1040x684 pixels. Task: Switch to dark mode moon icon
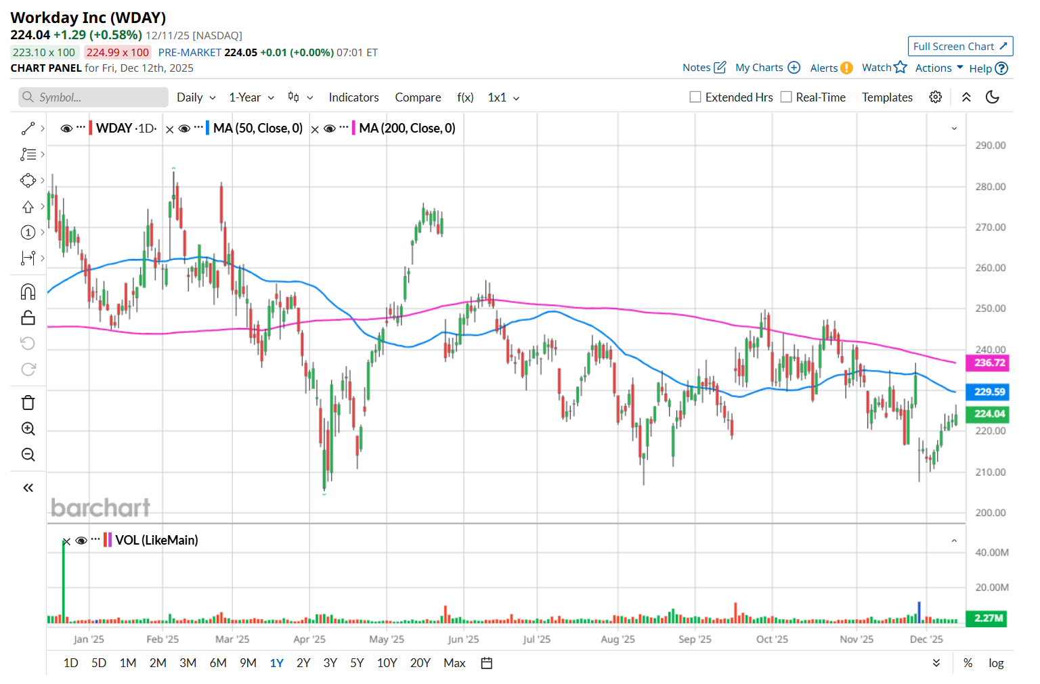pos(993,97)
